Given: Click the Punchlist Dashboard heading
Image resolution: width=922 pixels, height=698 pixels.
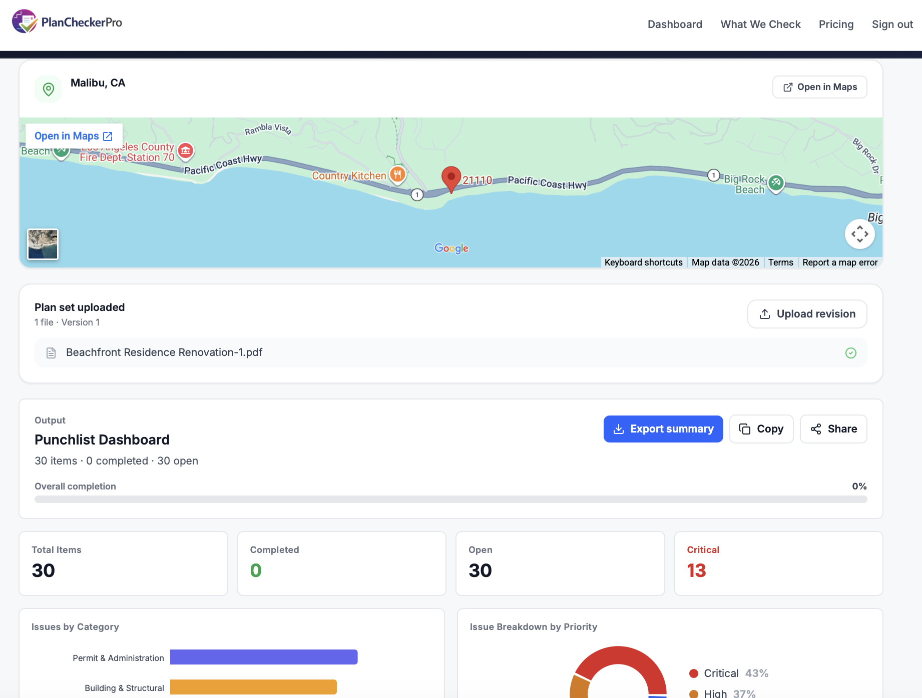Looking at the screenshot, I should (x=102, y=440).
